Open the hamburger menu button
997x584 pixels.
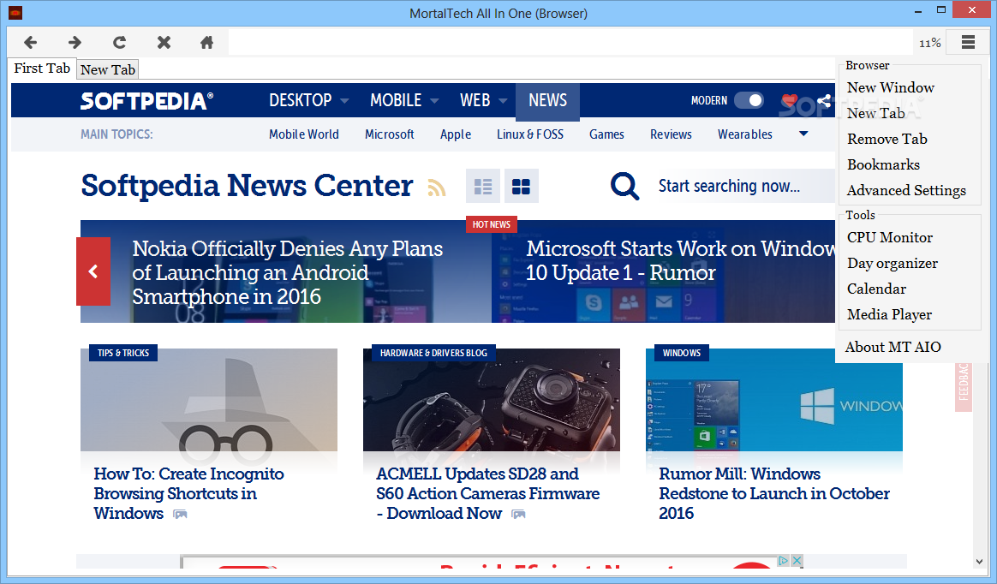[968, 43]
